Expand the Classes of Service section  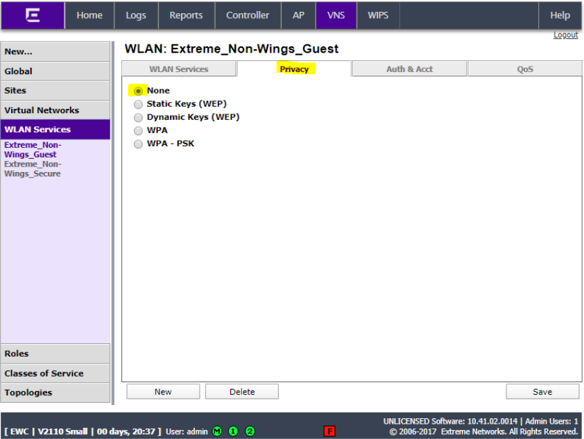55,374
